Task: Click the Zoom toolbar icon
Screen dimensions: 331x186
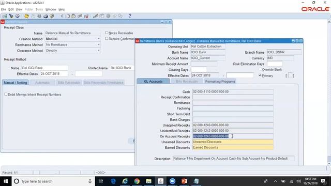Action: (102, 16)
